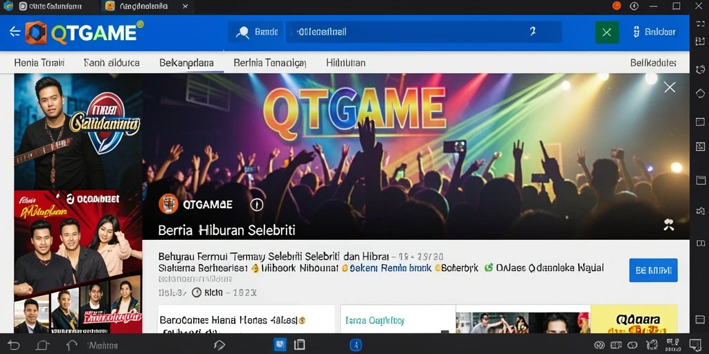Click the orange QTGAME cube logo
This screenshot has height=354, width=709.
36,32
